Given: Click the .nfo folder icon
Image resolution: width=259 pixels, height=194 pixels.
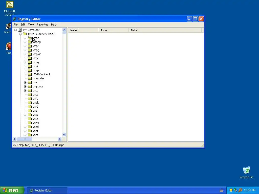Looking at the screenshot, I should (x=30, y=99).
